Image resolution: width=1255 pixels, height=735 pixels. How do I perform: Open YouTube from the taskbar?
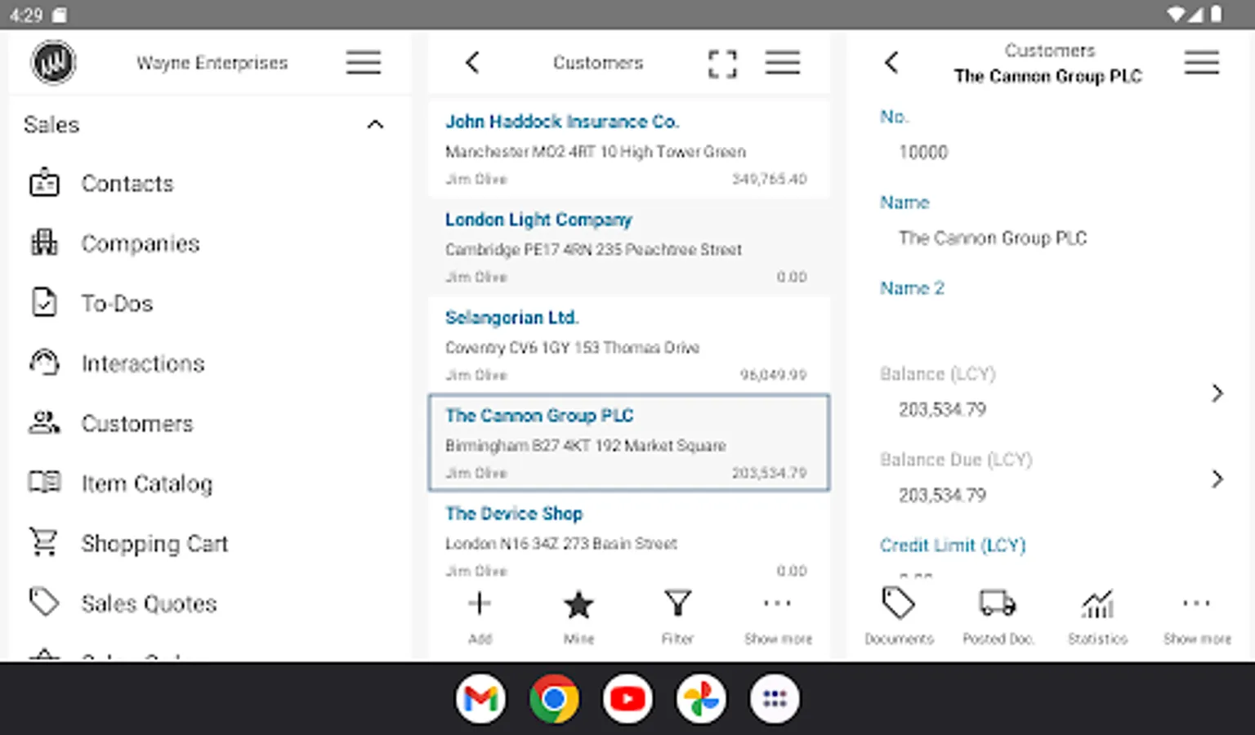coord(627,699)
